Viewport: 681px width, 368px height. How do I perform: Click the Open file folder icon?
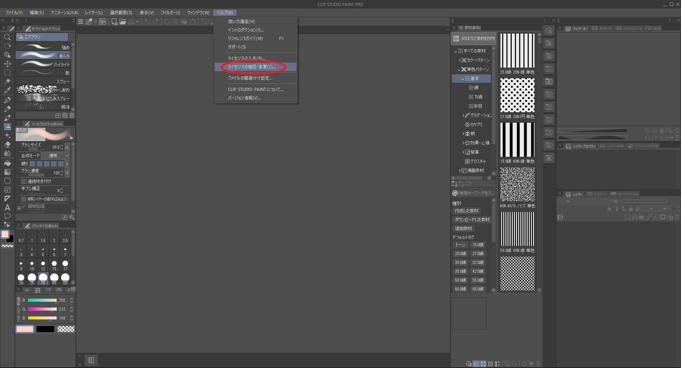click(x=123, y=22)
